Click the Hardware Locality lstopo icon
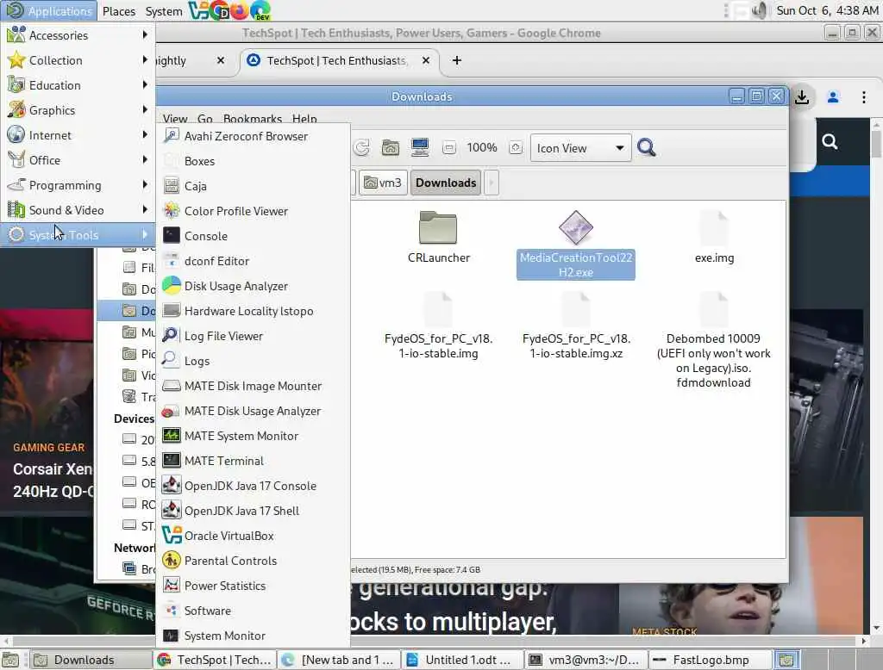 pos(172,311)
